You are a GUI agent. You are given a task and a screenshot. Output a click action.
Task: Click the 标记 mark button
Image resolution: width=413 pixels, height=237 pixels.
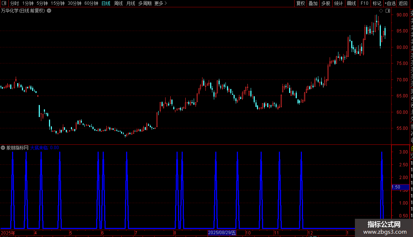377,3
